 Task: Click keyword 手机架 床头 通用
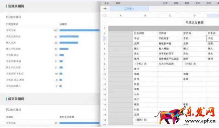(15, 80)
